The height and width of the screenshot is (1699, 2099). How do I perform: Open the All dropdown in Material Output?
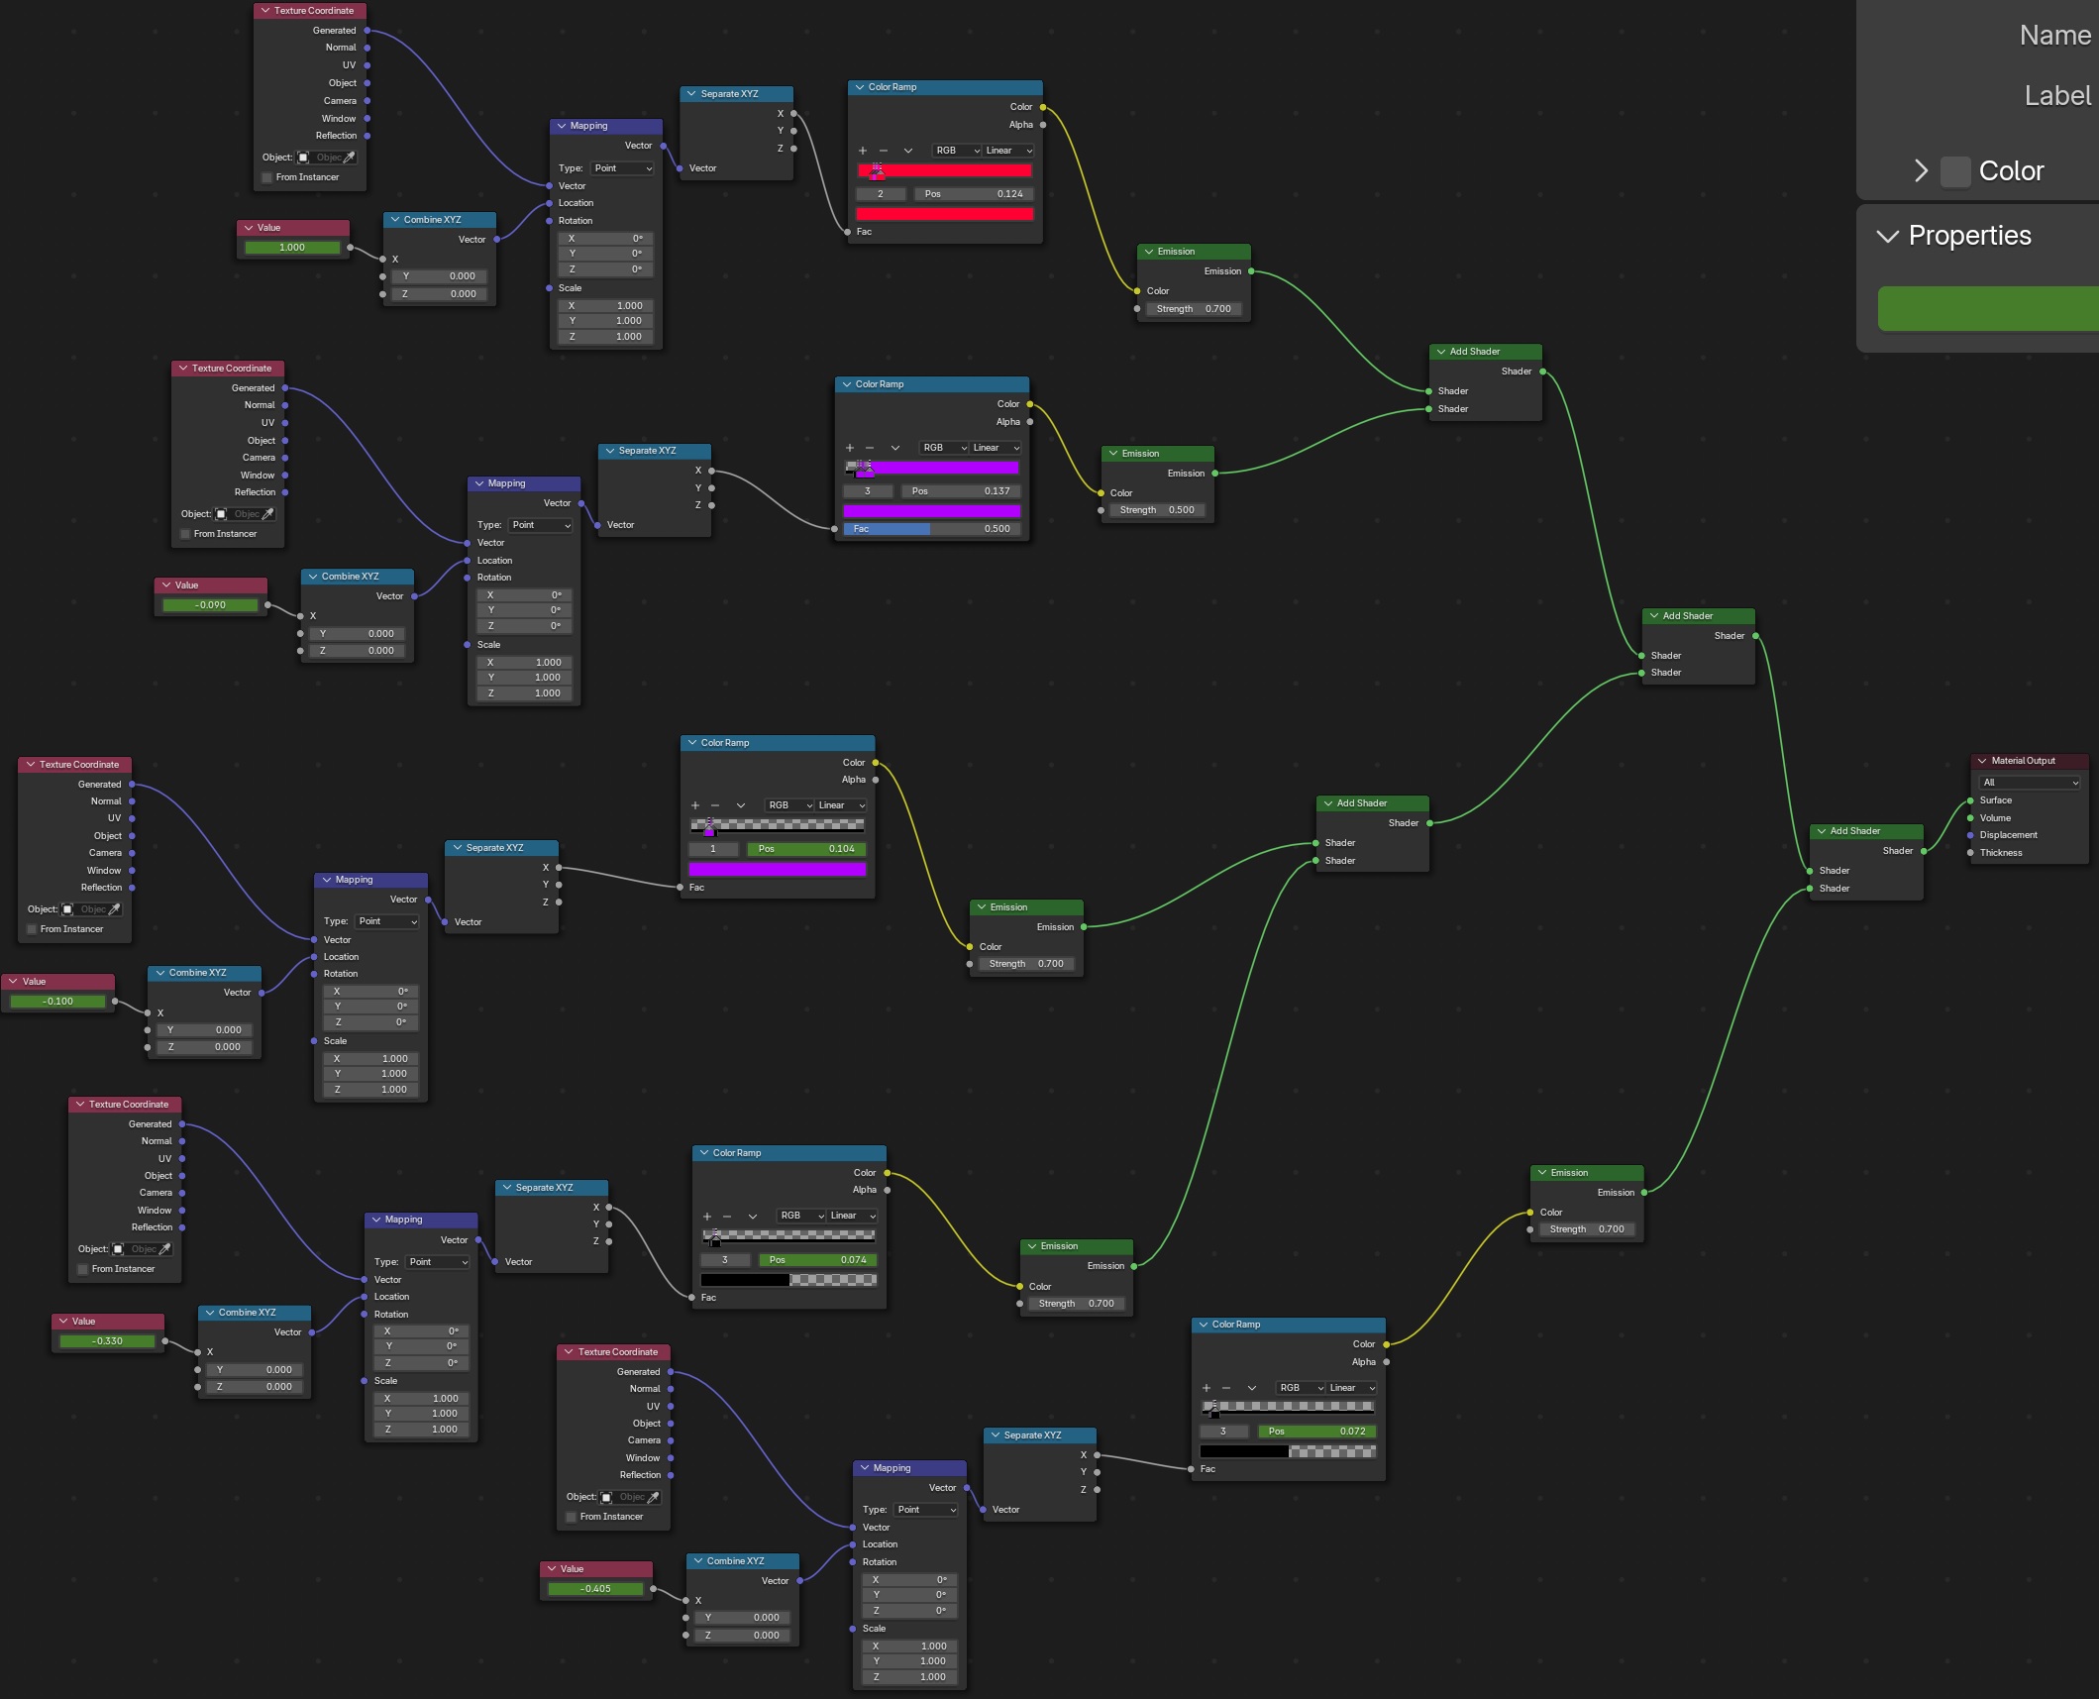(x=2029, y=783)
